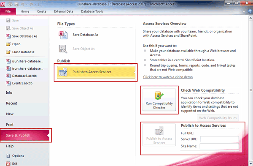
Task: Open Options from backstage menu
Action: point(15,156)
